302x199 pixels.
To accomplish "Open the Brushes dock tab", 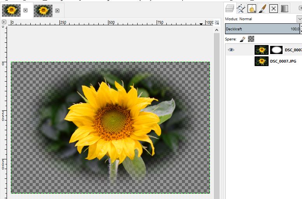I will coord(252,9).
